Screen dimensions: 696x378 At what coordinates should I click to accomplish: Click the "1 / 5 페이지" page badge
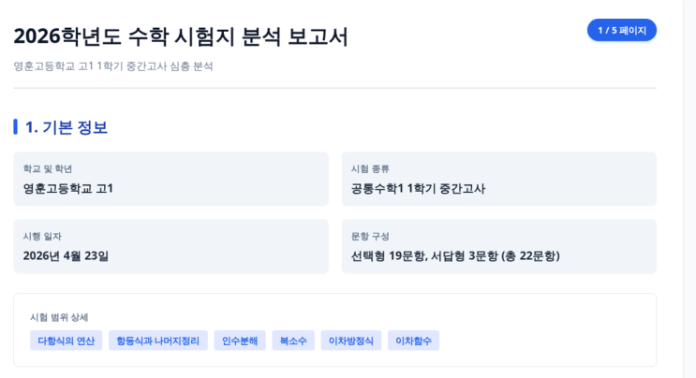tap(622, 30)
